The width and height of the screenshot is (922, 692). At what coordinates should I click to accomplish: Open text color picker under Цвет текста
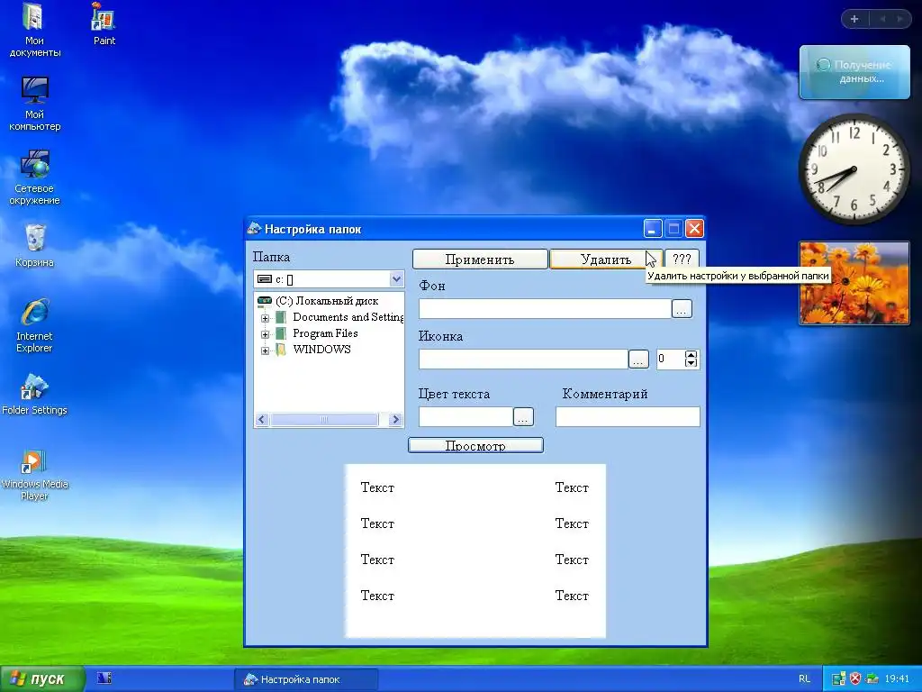pyautogui.click(x=523, y=416)
